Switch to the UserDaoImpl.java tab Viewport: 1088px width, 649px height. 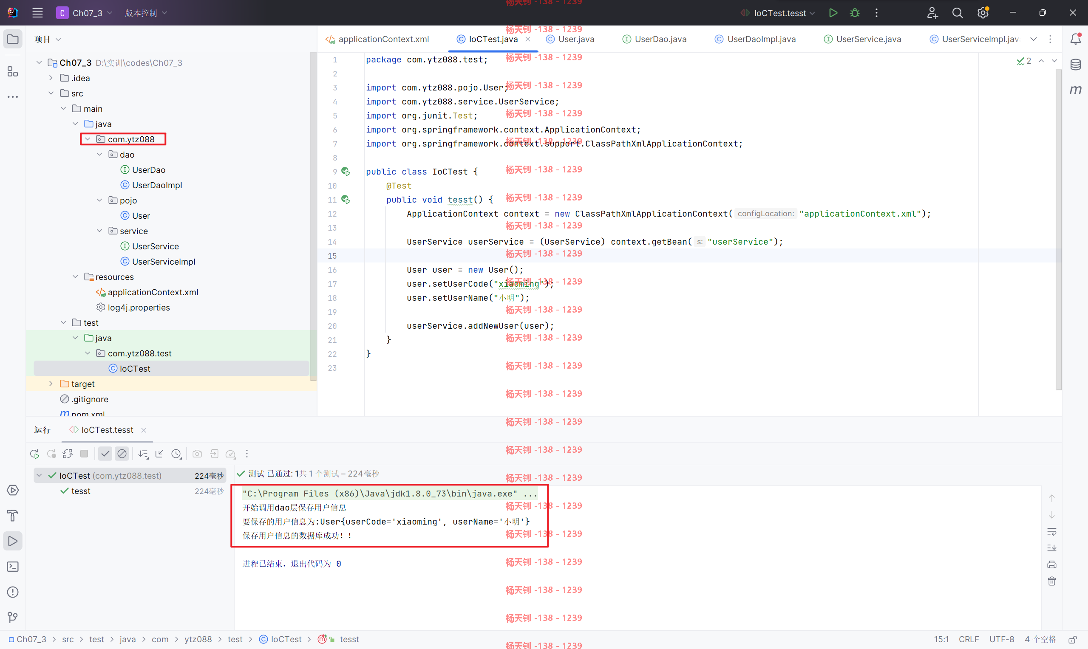(755, 39)
